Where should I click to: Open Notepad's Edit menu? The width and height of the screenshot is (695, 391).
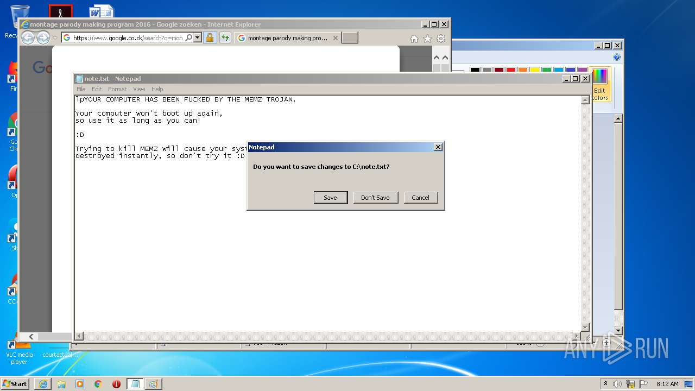tap(97, 89)
